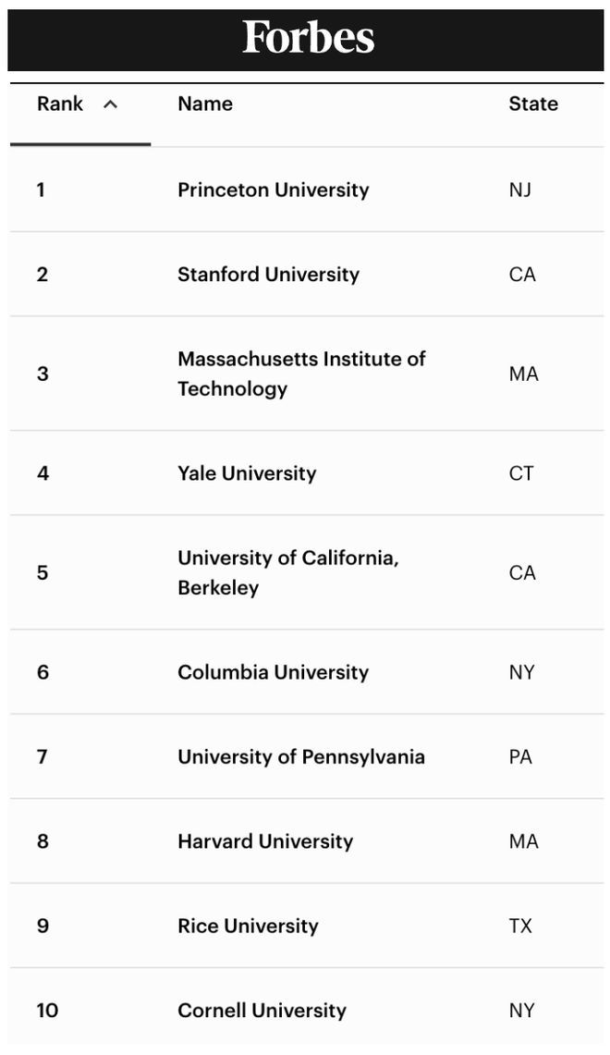610x1055 pixels.
Task: Click the TX state cell for Rice
Action: pos(520,926)
